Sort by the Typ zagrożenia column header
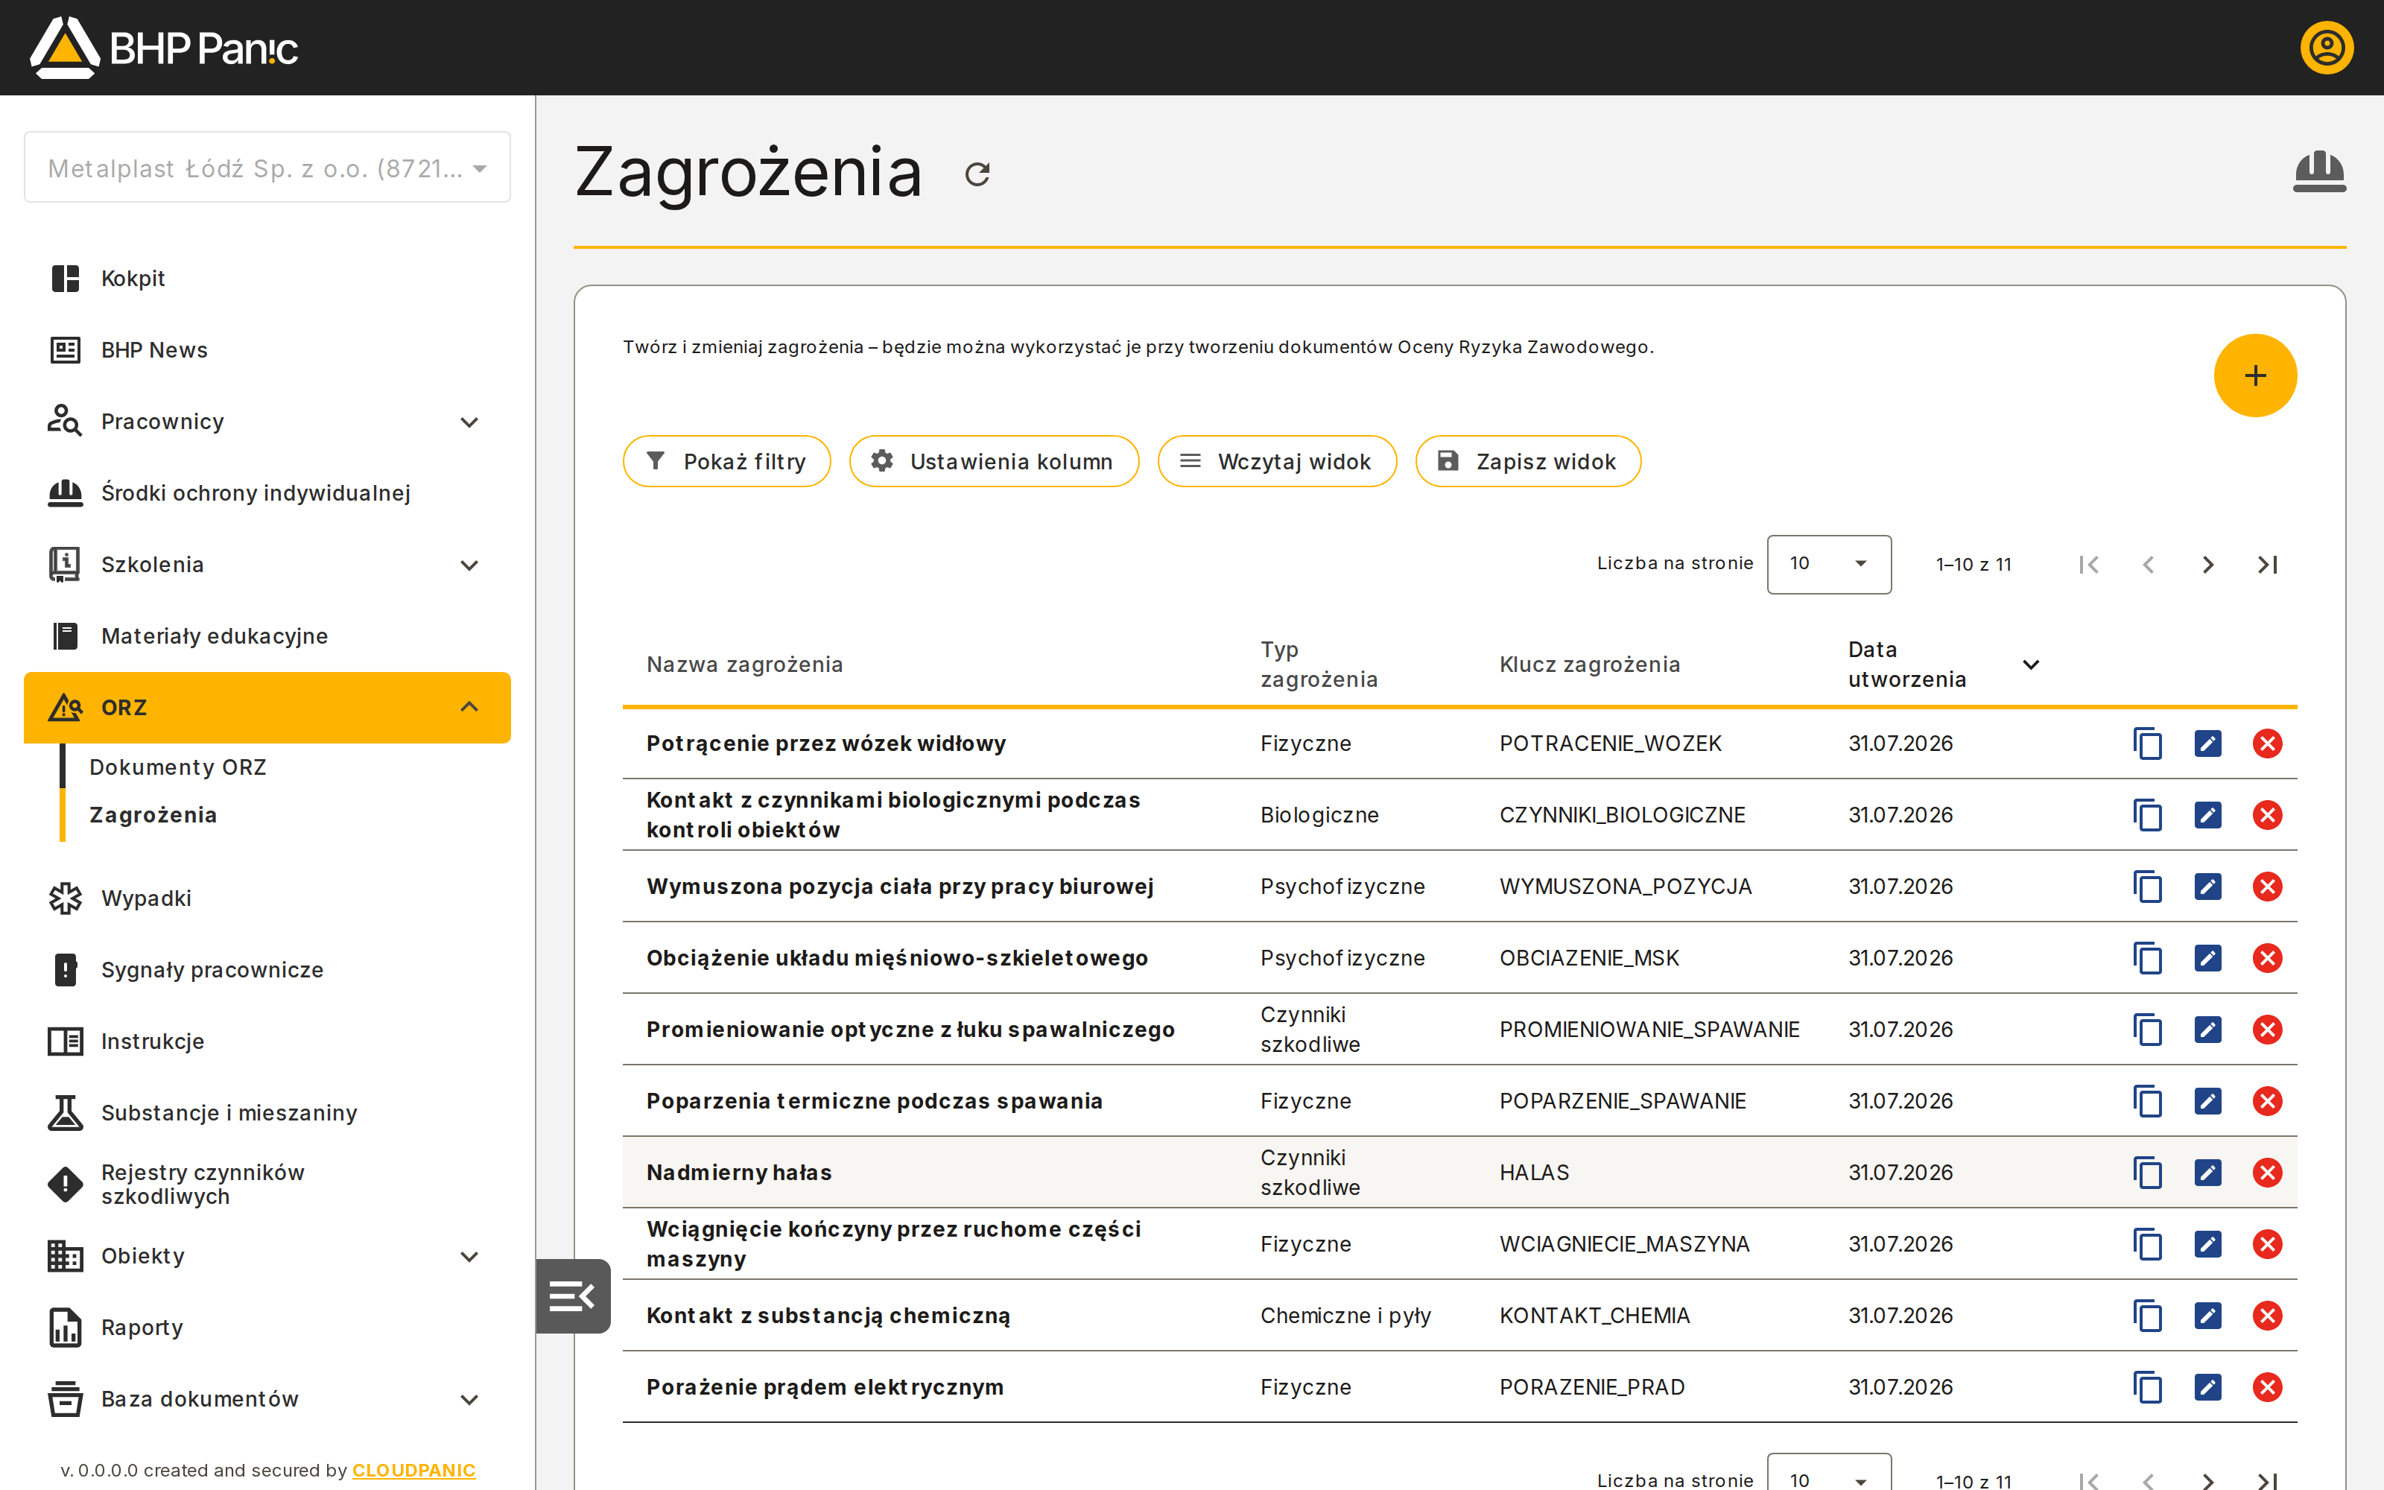The image size is (2384, 1490). pos(1318,665)
